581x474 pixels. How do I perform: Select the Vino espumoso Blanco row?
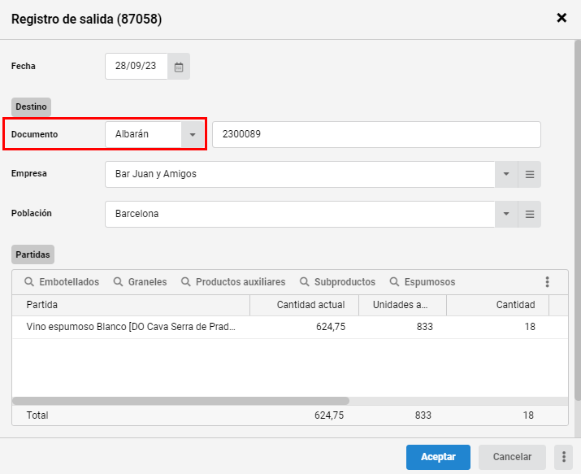[290, 327]
